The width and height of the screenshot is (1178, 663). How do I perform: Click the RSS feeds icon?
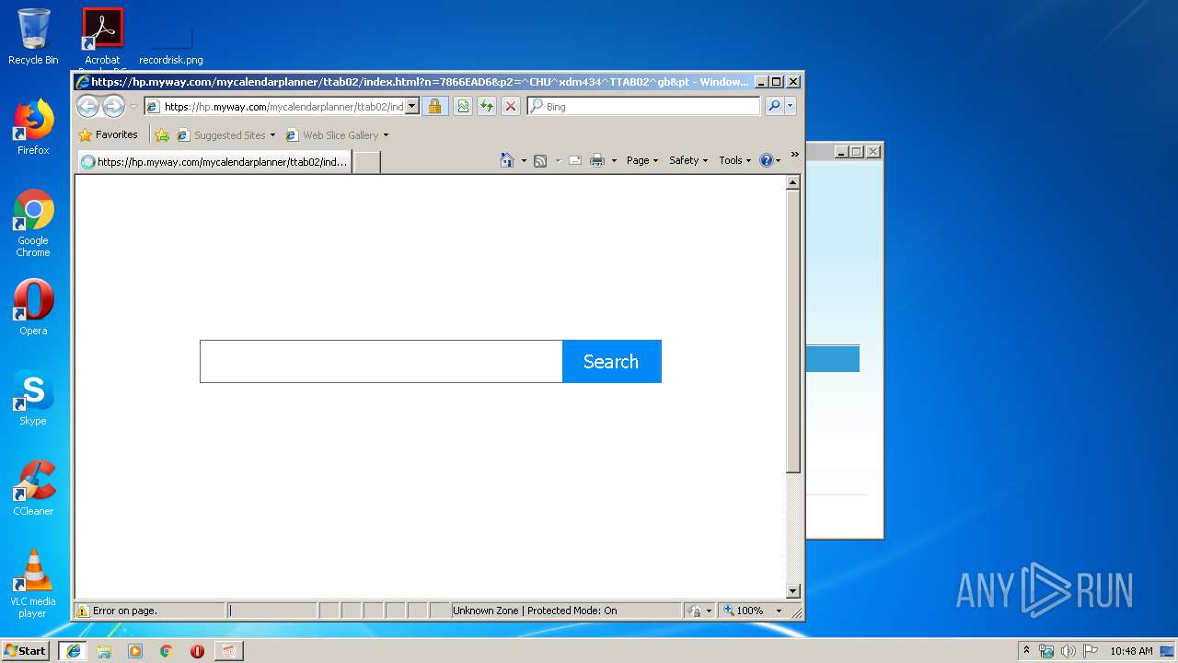tap(540, 160)
